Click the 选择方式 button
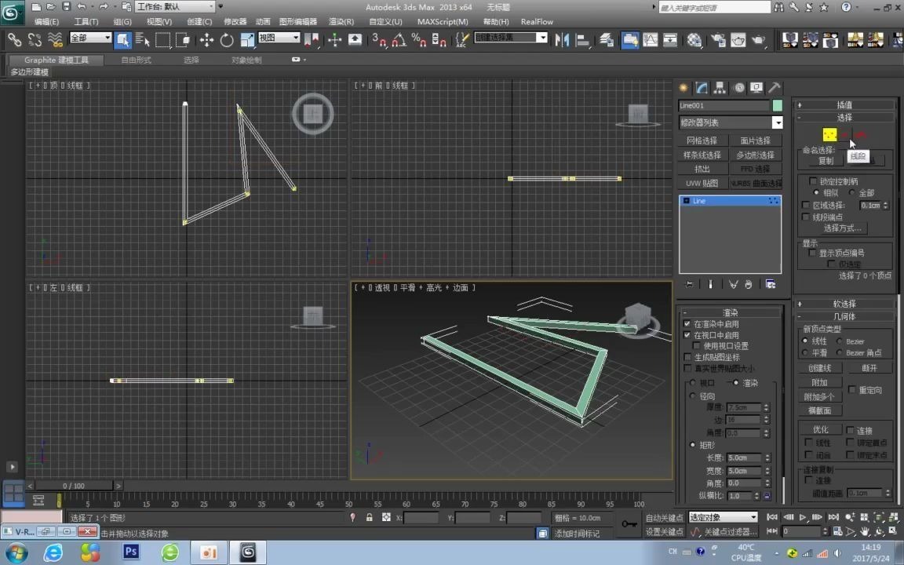Viewport: 904px width, 565px height. point(843,228)
